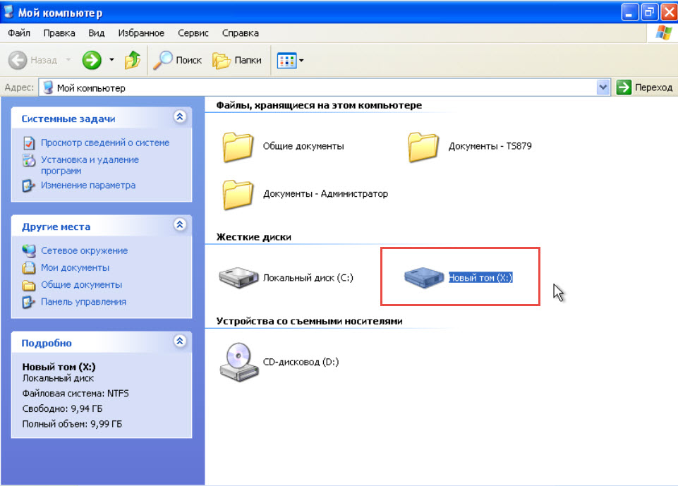The width and height of the screenshot is (678, 486).
Task: Open Панель управления link
Action: pos(83,302)
